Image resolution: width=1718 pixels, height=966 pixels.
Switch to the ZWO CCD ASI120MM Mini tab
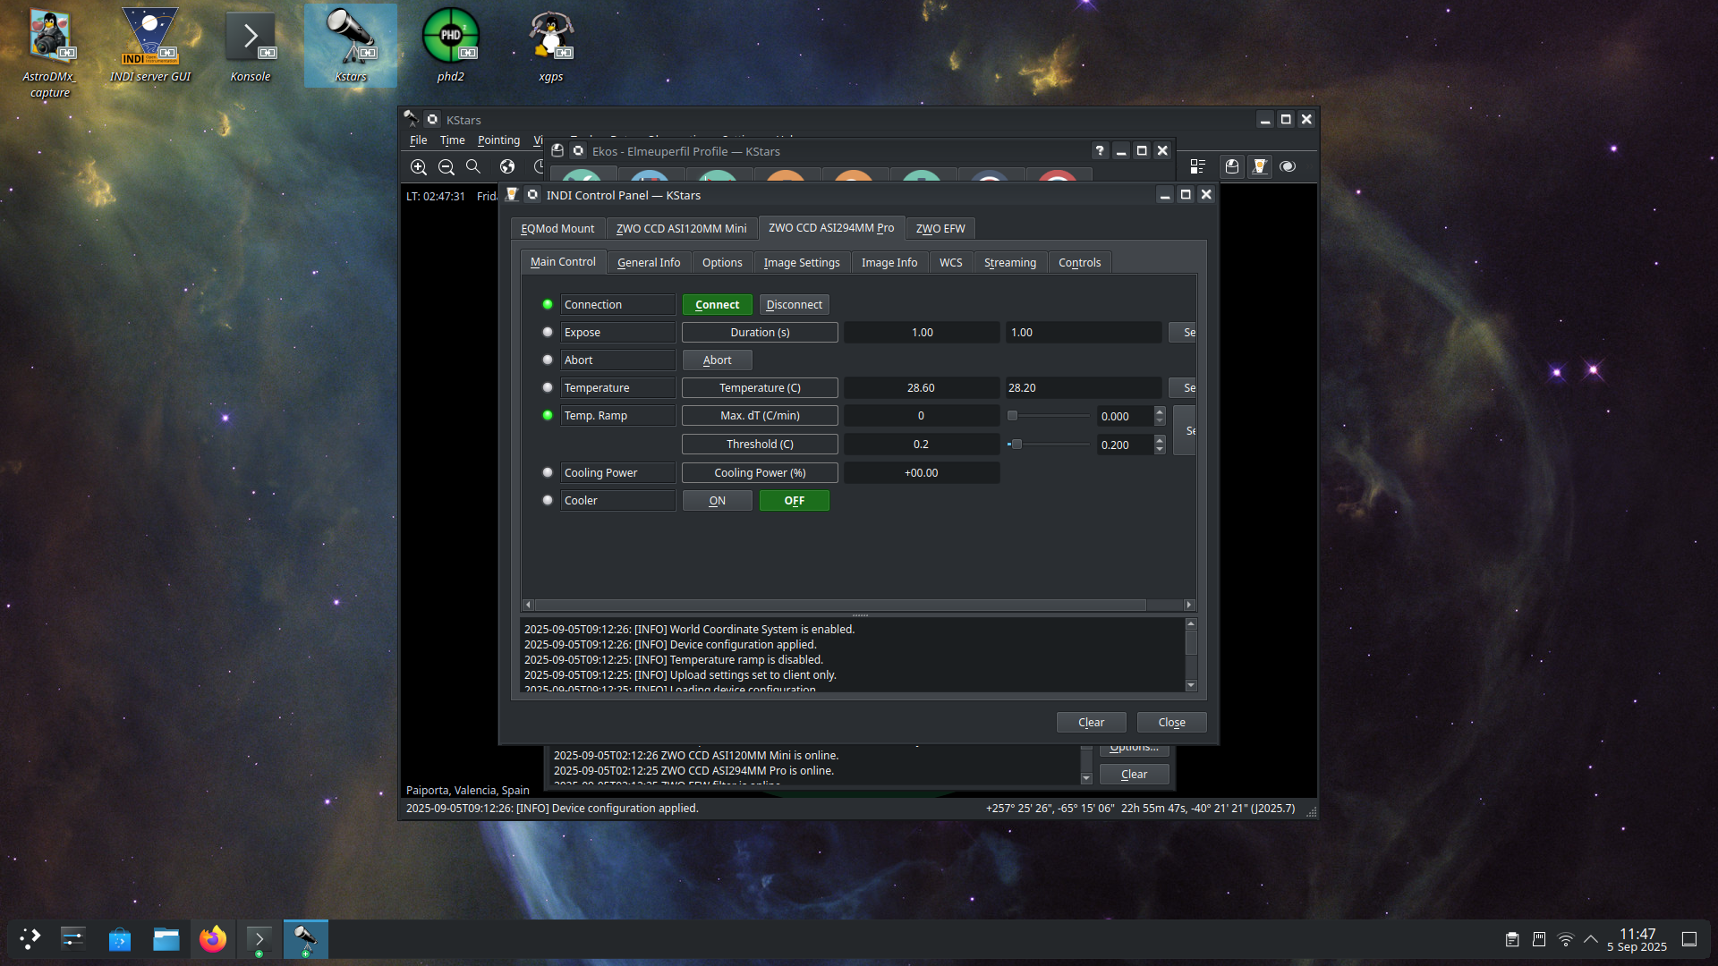pos(681,228)
